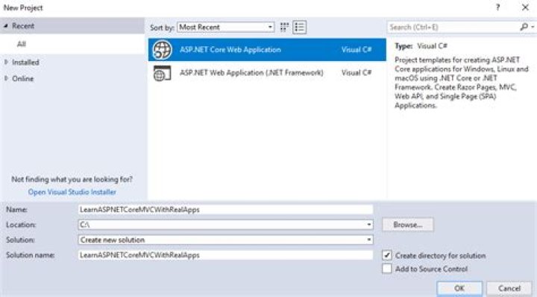Select ASP.NET Core Web Application globe icon
The image size is (537, 297).
162,50
